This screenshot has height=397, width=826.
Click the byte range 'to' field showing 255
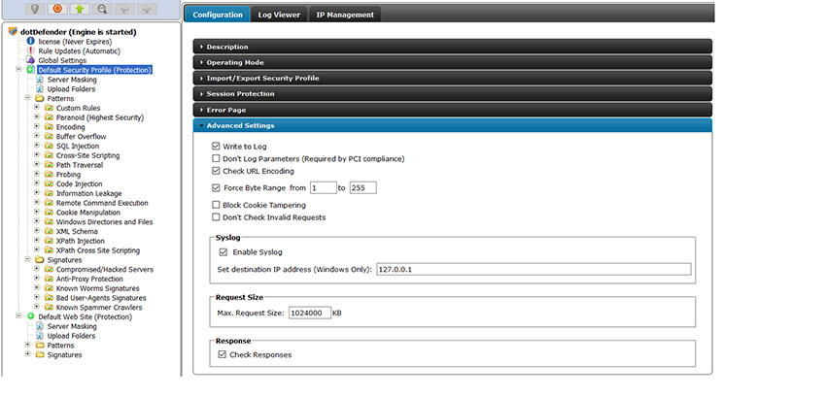pyautogui.click(x=363, y=187)
